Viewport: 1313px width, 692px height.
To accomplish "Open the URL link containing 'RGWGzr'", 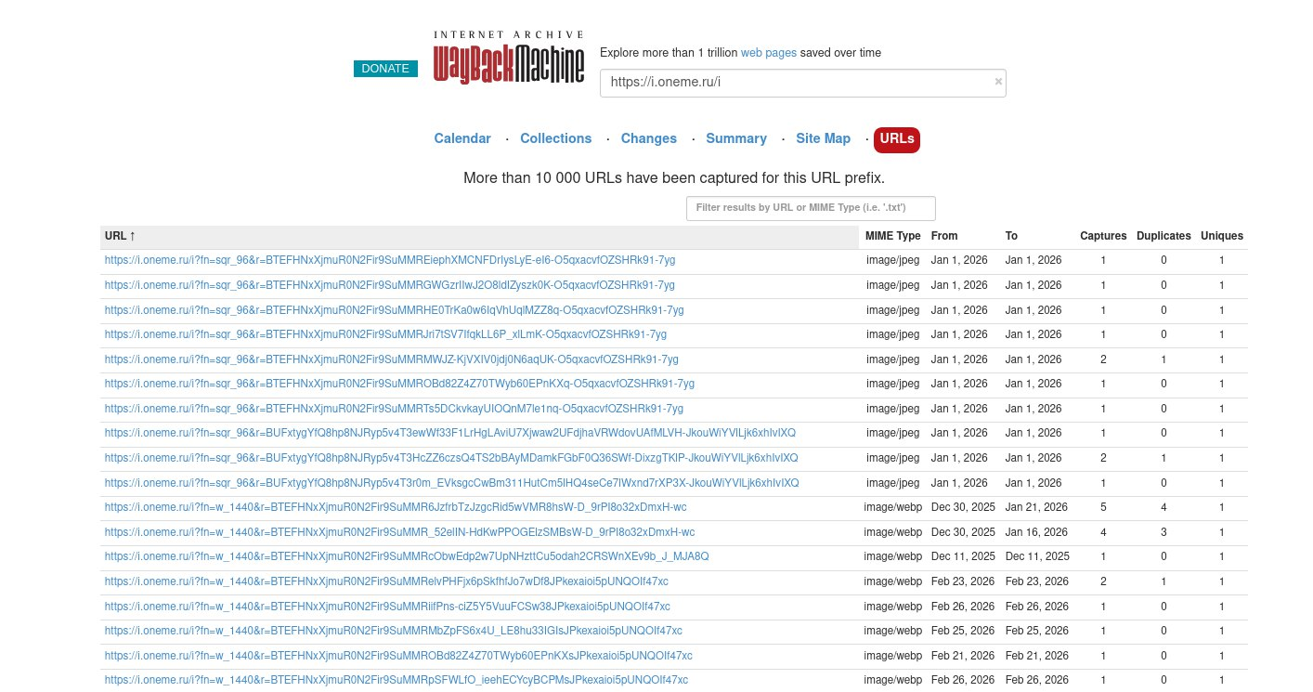I will point(390,285).
